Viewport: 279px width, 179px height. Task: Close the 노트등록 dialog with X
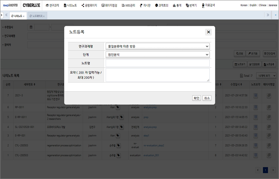209,32
